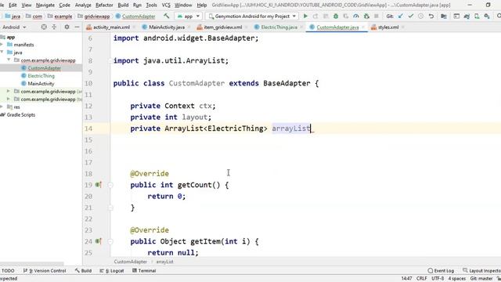
Task: Click Git update project arrow icon
Action: pos(400,16)
